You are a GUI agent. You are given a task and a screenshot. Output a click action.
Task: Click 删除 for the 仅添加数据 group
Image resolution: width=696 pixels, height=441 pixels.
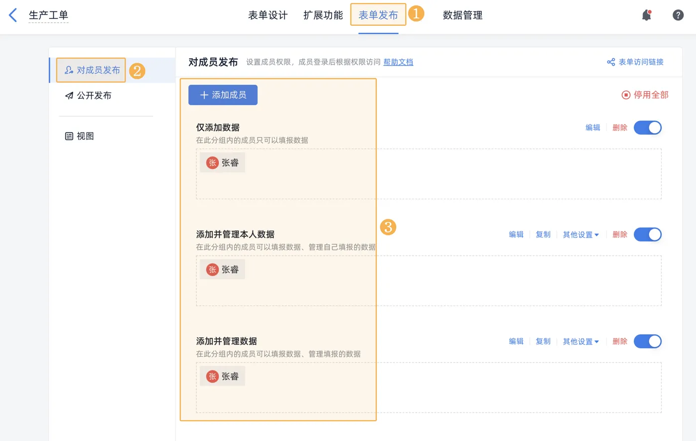tap(619, 128)
